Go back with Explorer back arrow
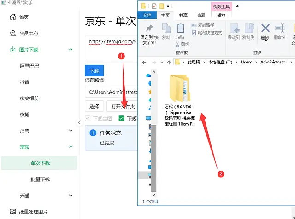The image size is (295, 219). click(x=144, y=63)
